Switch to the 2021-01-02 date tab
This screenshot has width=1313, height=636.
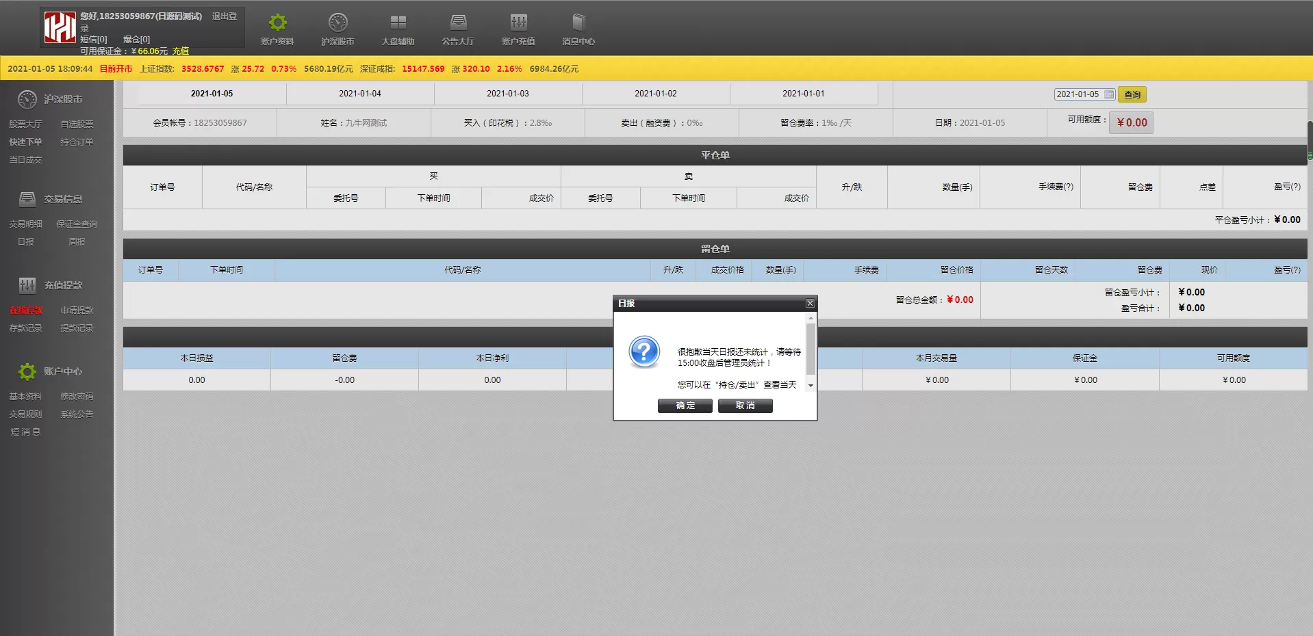[x=656, y=94]
